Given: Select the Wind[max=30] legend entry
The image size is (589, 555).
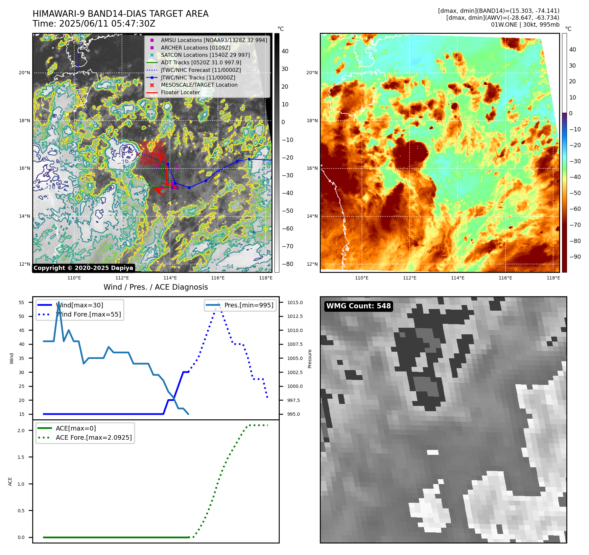Looking at the screenshot, I should [x=71, y=305].
